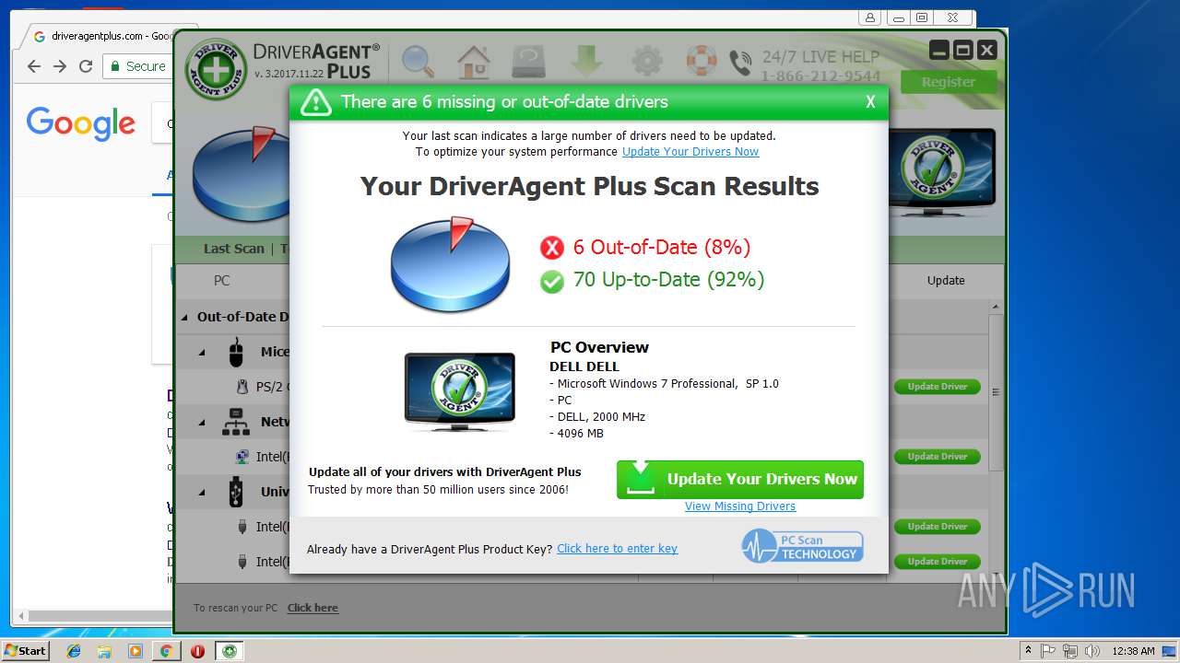Collapse the Mice category arrow
The height and width of the screenshot is (663, 1180).
[202, 352]
